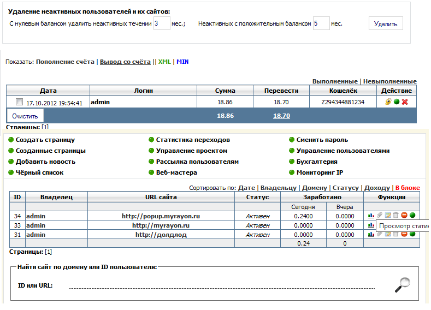Click date 17.10.2012 19:54:41 cell
The width and height of the screenshot is (431, 310).
click(x=54, y=103)
